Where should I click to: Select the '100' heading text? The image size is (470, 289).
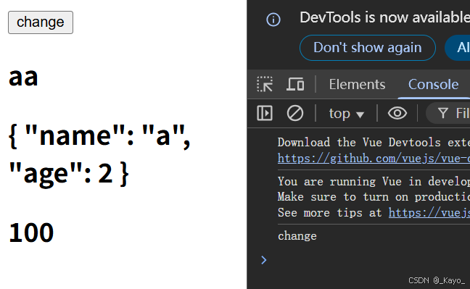point(31,233)
